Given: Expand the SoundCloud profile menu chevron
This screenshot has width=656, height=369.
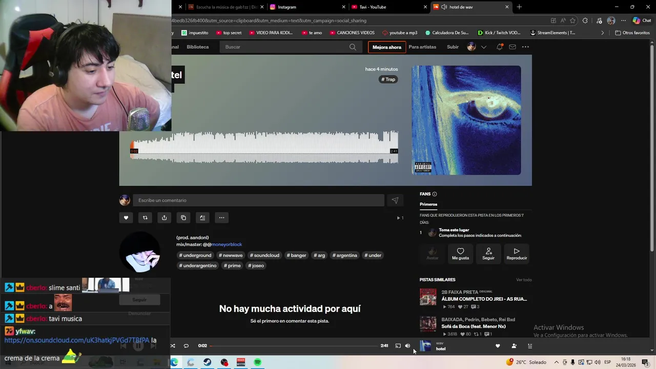Looking at the screenshot, I should [483, 47].
